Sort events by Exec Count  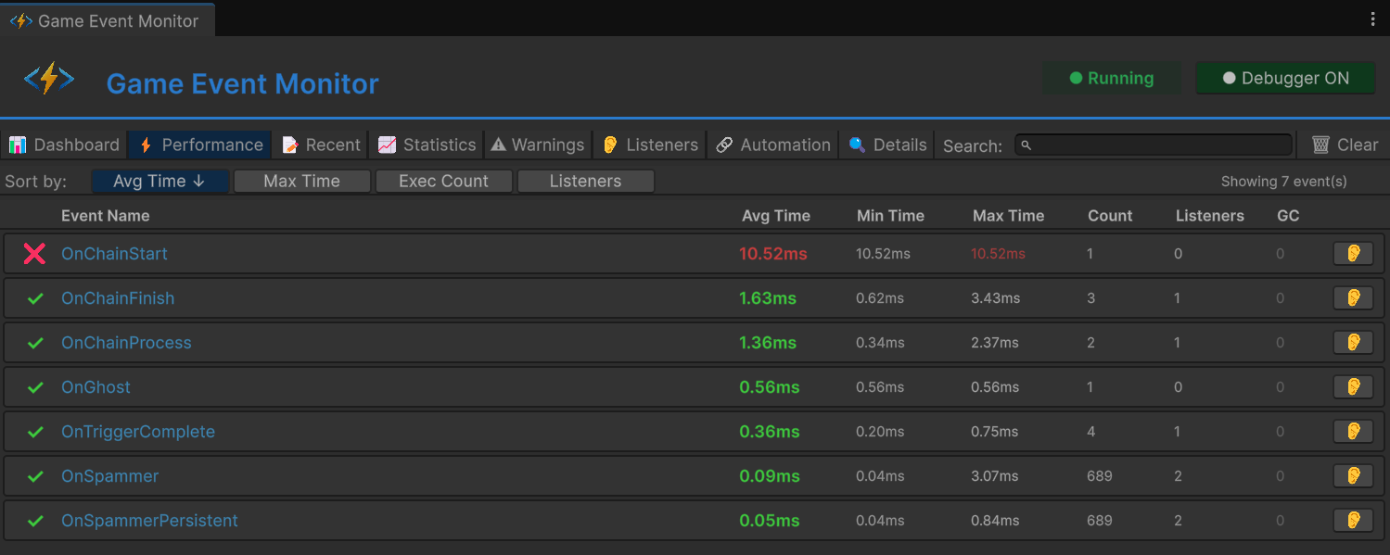443,181
